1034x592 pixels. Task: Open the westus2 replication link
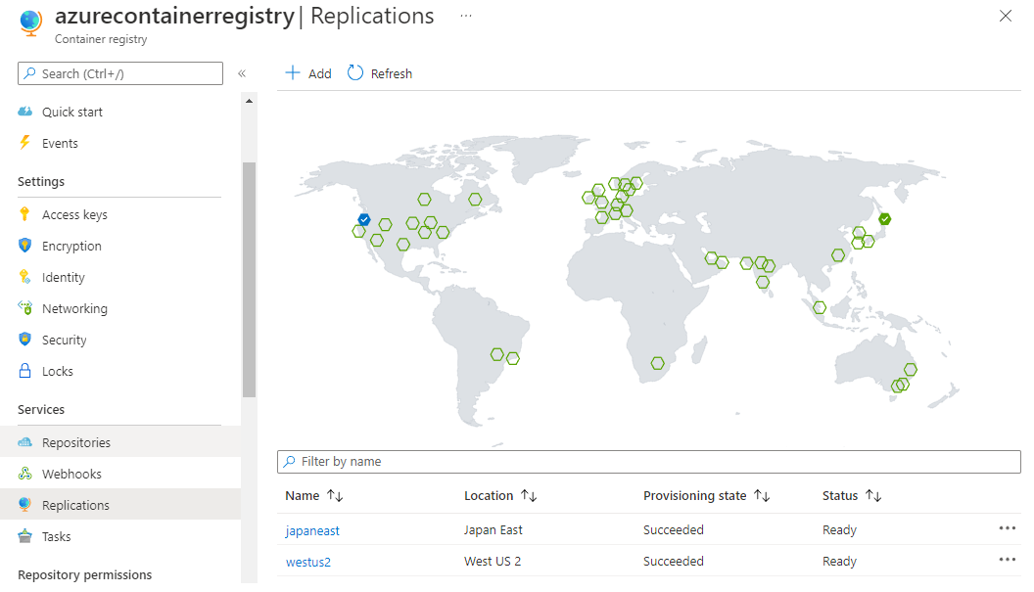[308, 562]
